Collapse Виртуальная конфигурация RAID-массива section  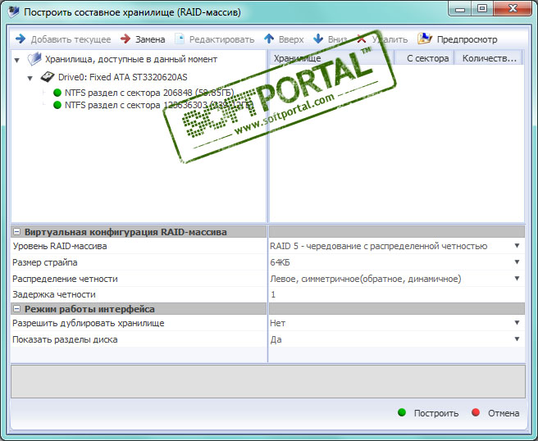[16, 232]
